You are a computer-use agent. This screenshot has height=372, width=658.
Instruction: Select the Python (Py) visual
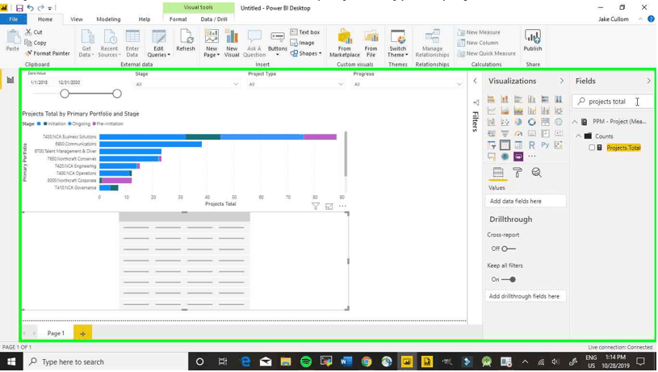(545, 145)
